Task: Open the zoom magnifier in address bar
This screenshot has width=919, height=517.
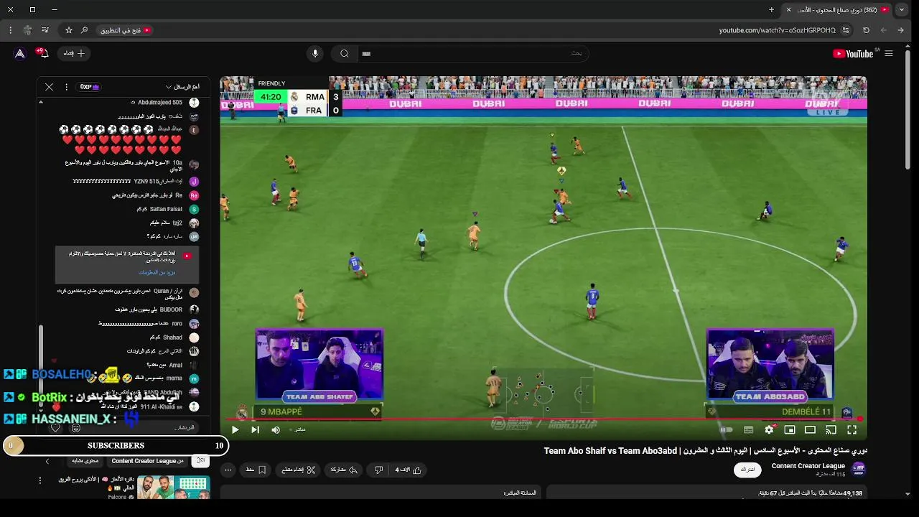Action: (x=85, y=30)
